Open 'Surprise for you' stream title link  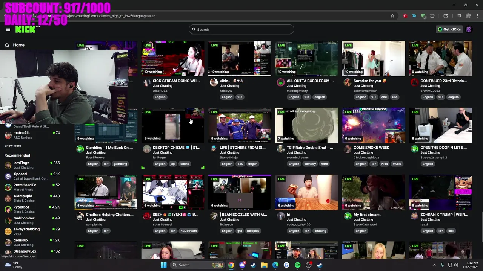click(370, 81)
